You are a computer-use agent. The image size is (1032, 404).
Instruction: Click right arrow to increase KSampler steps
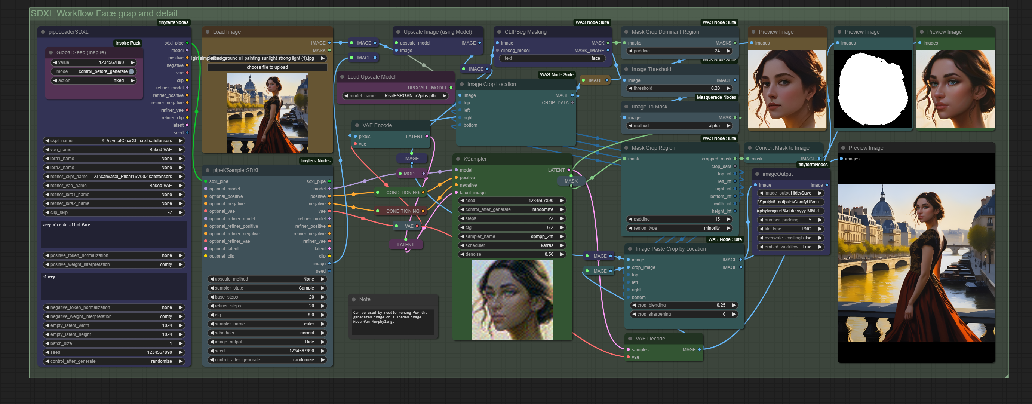(x=562, y=218)
